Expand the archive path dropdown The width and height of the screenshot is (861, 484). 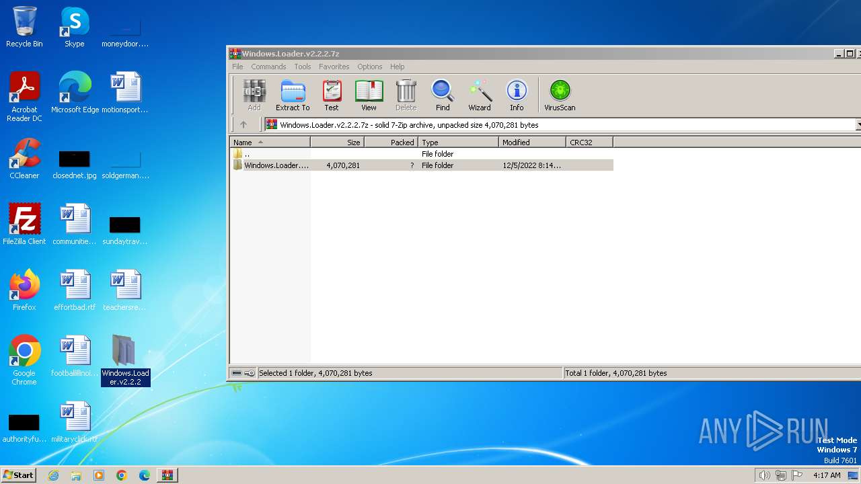[858, 125]
